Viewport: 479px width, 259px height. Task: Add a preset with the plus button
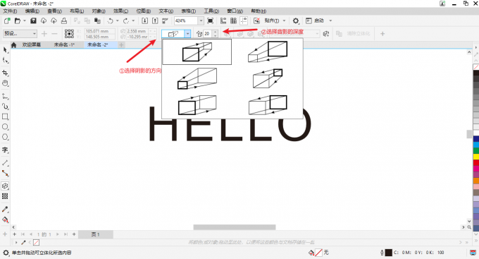44,34
